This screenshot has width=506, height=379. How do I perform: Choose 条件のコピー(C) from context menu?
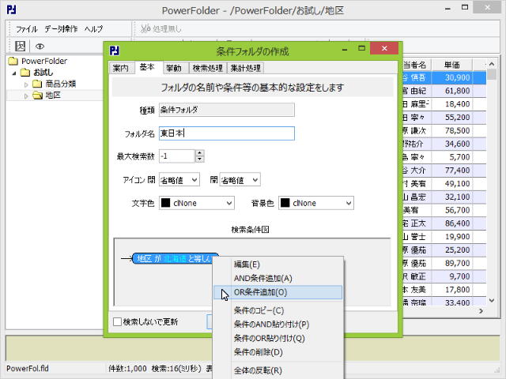[x=278, y=310]
